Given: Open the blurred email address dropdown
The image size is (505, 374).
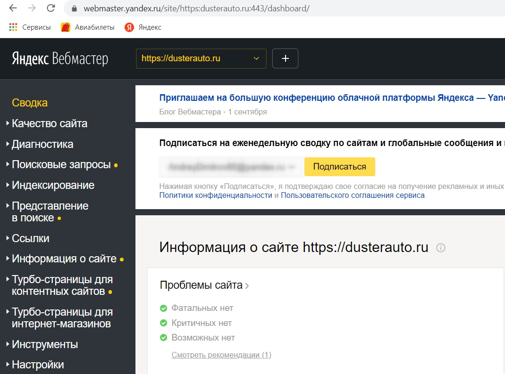Looking at the screenshot, I should (231, 167).
